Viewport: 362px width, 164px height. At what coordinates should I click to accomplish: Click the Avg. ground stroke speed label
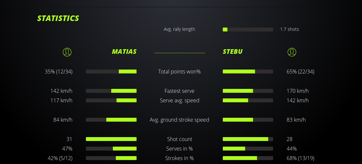tap(179, 120)
